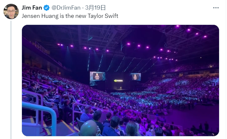Click the left jumbotron screen in the photo

pyautogui.click(x=97, y=77)
